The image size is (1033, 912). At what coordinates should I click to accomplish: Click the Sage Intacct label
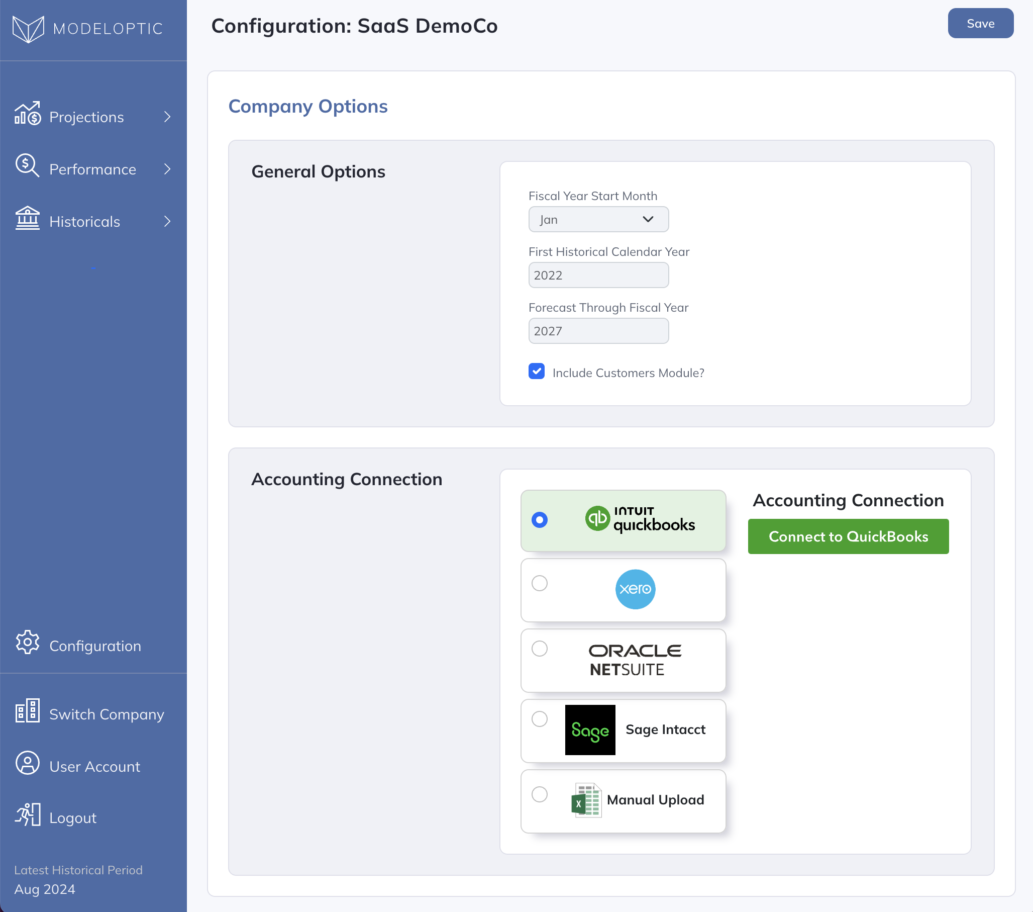(665, 729)
